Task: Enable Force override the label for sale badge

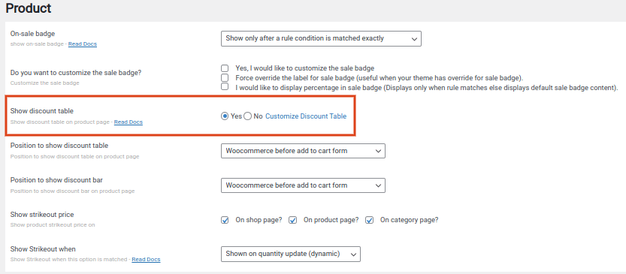Action: pos(225,77)
